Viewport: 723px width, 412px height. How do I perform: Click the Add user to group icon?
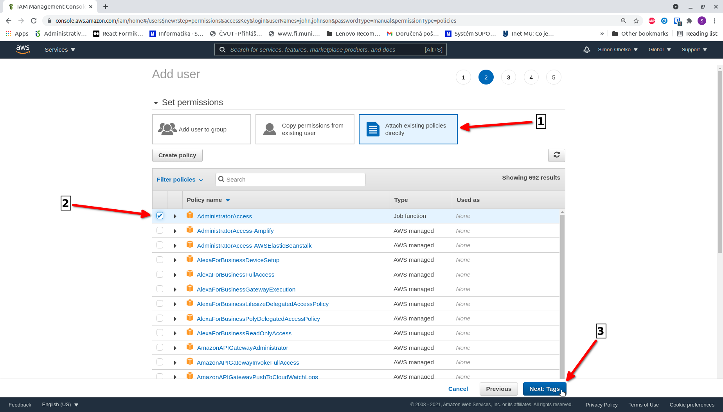coord(167,129)
